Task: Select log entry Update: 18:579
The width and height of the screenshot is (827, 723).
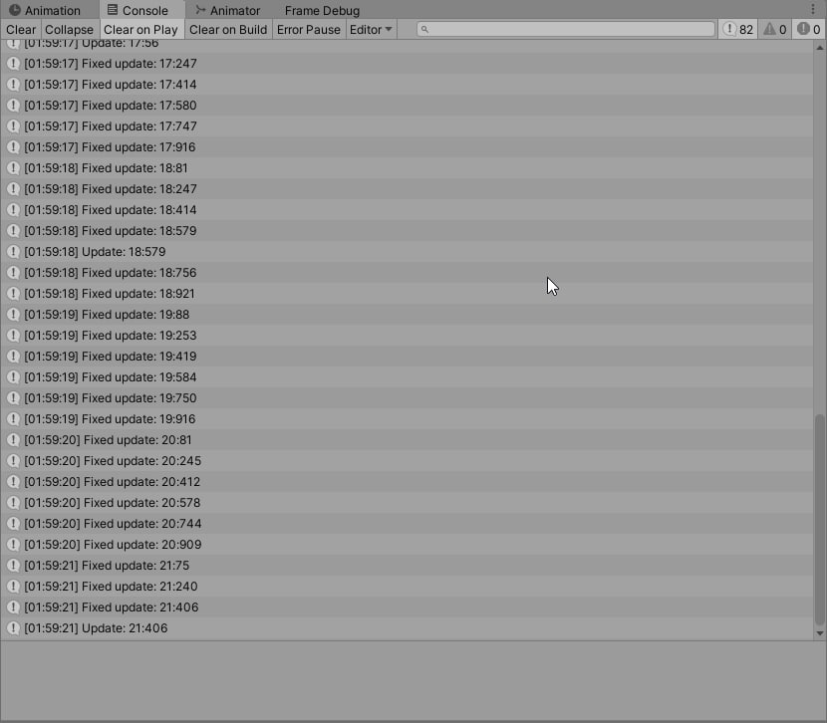Action: [407, 251]
